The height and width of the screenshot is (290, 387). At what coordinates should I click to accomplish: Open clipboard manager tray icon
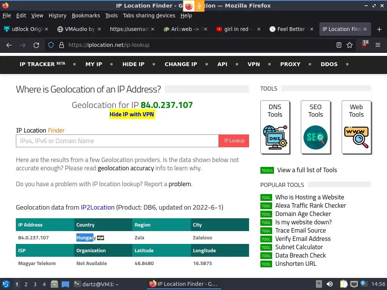coord(344,284)
